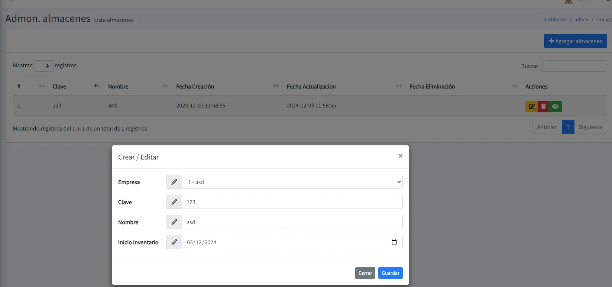Open the admin breadcrumb link

click(581, 20)
